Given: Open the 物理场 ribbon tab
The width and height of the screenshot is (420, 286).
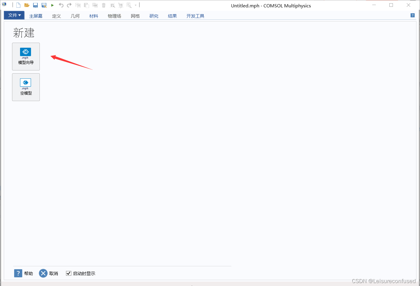Looking at the screenshot, I should point(114,16).
